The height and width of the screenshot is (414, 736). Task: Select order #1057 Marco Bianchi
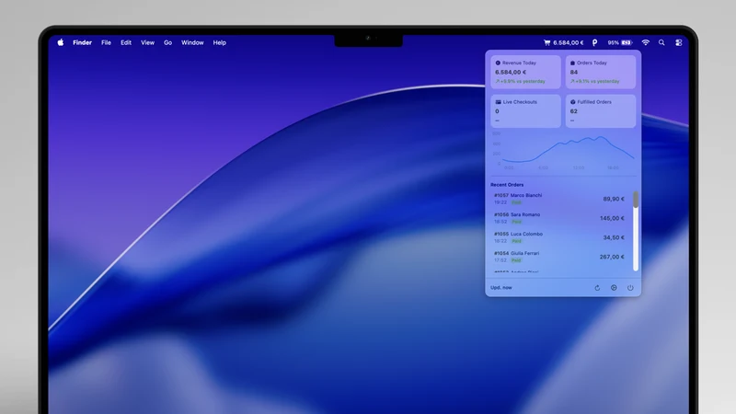(x=559, y=199)
